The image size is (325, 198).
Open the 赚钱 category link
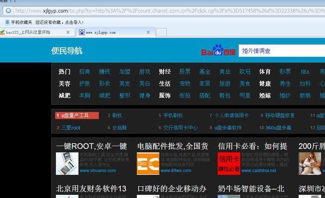coord(105,71)
